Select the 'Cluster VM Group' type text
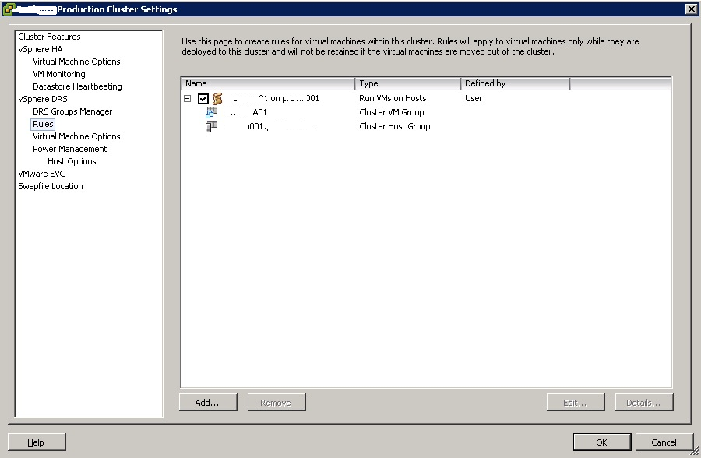Screen dimensions: 701x458 (x=392, y=112)
